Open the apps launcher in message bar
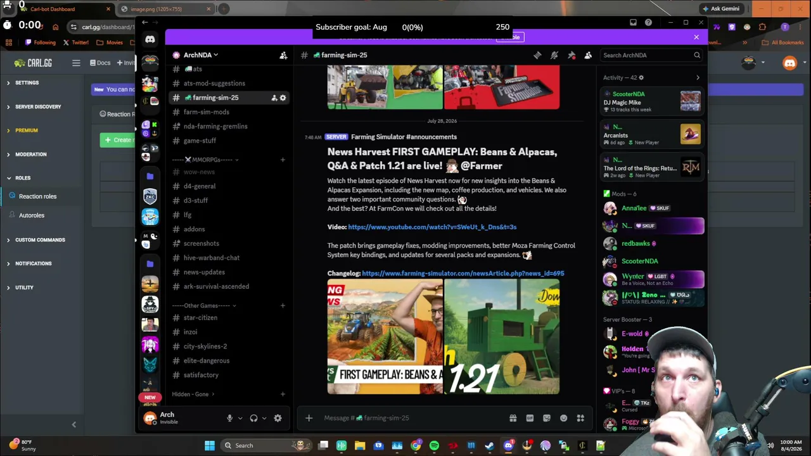The width and height of the screenshot is (811, 456). click(580, 418)
